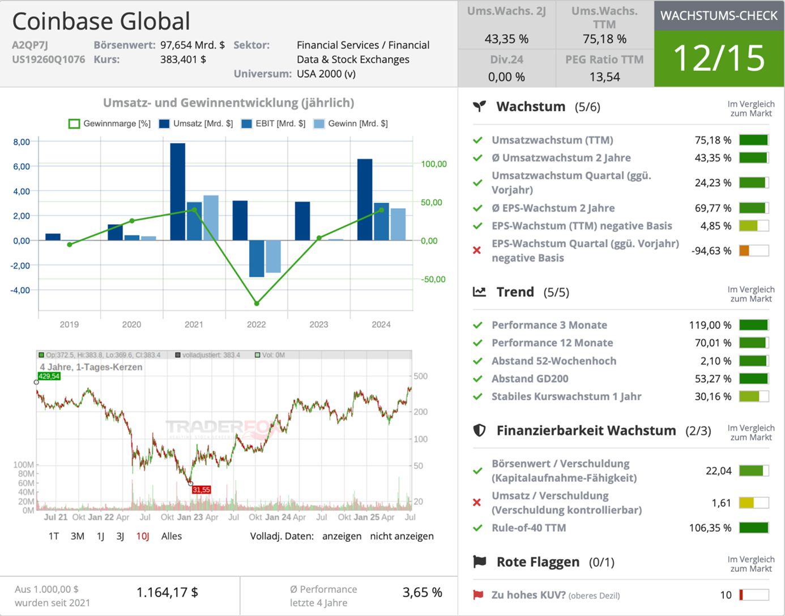The height and width of the screenshot is (616, 785).
Task: Click green checkmark next to Umsatzwachstum (TTM)
Action: click(x=477, y=140)
